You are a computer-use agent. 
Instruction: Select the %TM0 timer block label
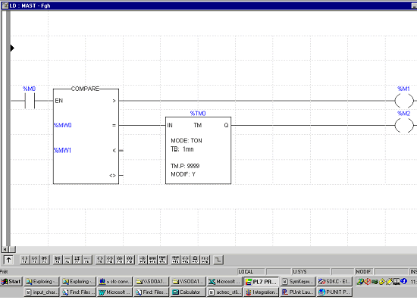point(198,114)
